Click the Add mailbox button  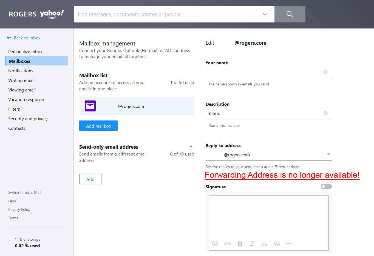98,126
